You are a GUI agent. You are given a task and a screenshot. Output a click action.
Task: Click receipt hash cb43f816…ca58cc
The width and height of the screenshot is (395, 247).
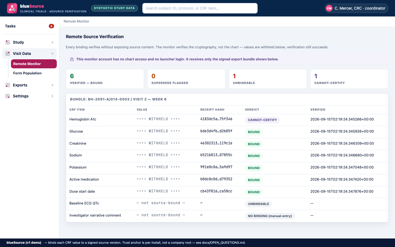216,191
